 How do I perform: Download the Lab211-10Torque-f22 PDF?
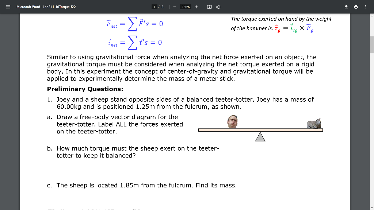click(x=346, y=7)
